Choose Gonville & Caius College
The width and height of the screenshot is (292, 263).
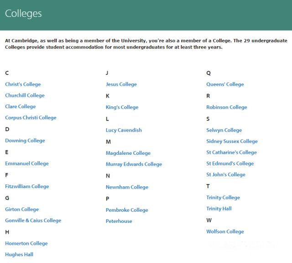[x=33, y=221]
